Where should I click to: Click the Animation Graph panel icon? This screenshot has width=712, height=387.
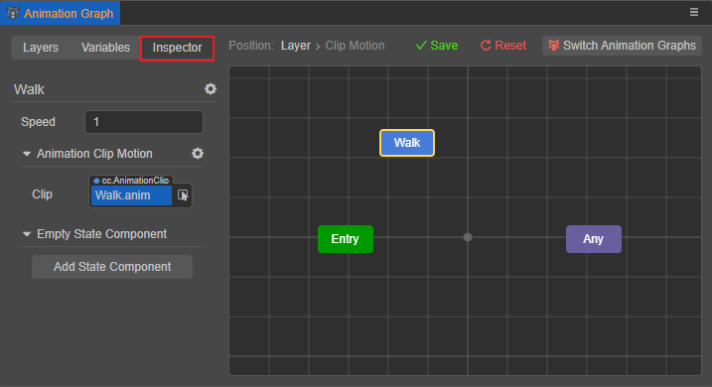(13, 13)
